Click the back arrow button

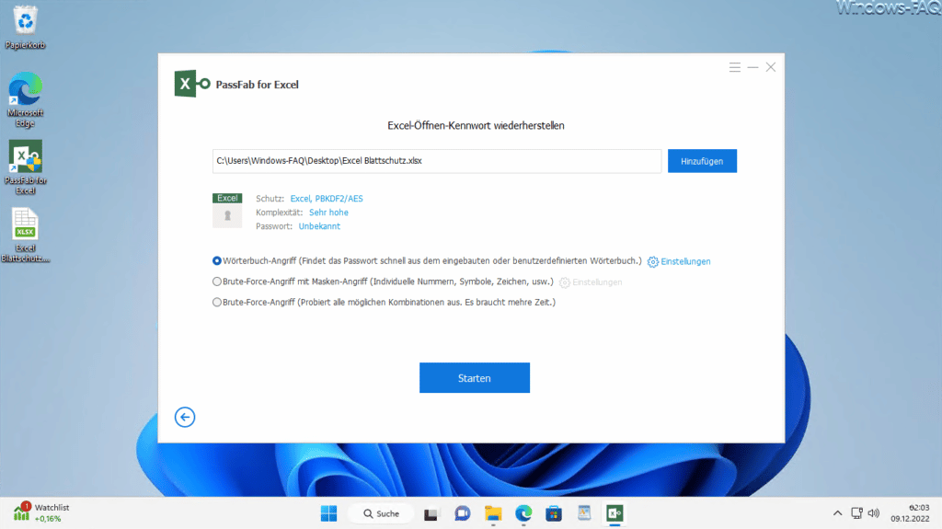coord(184,417)
